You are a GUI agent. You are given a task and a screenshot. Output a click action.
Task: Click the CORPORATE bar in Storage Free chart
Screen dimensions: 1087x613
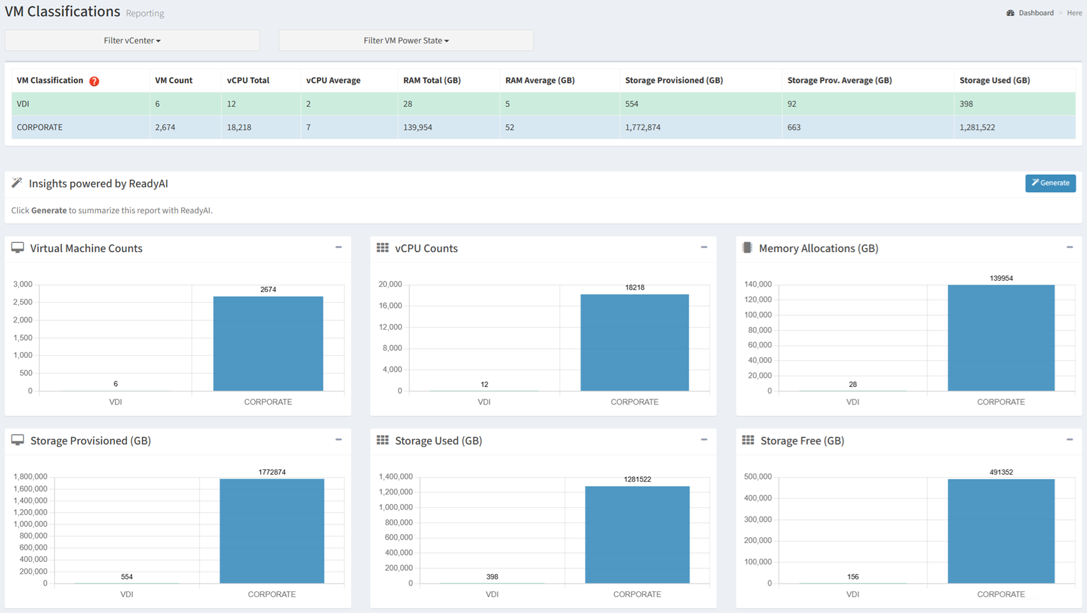(x=1001, y=531)
